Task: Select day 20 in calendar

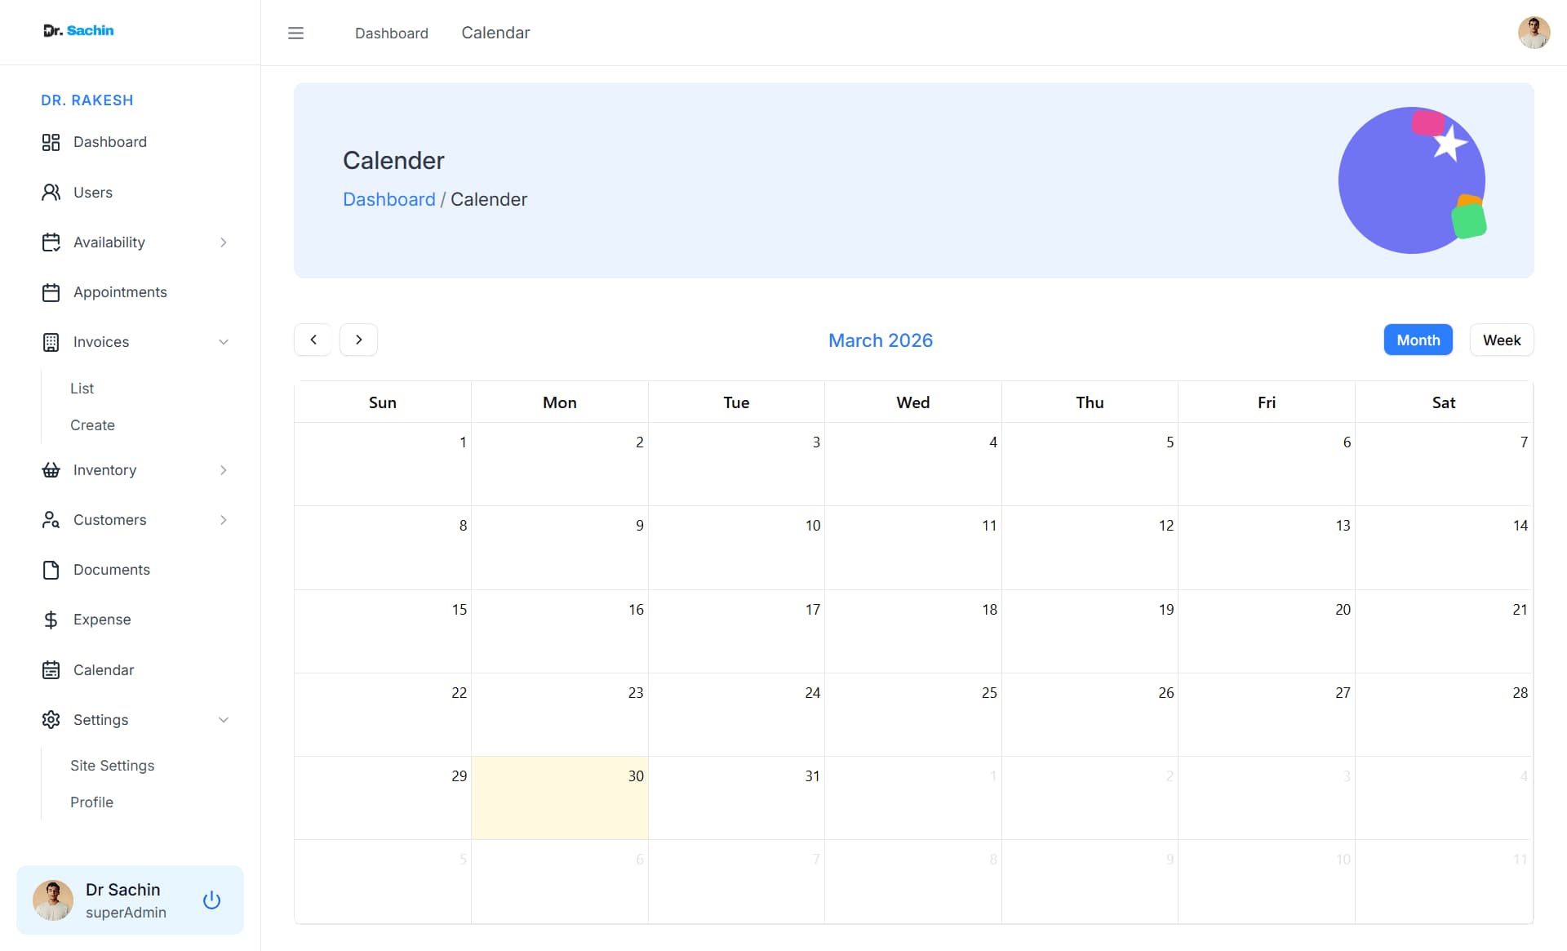Action: (1266, 631)
